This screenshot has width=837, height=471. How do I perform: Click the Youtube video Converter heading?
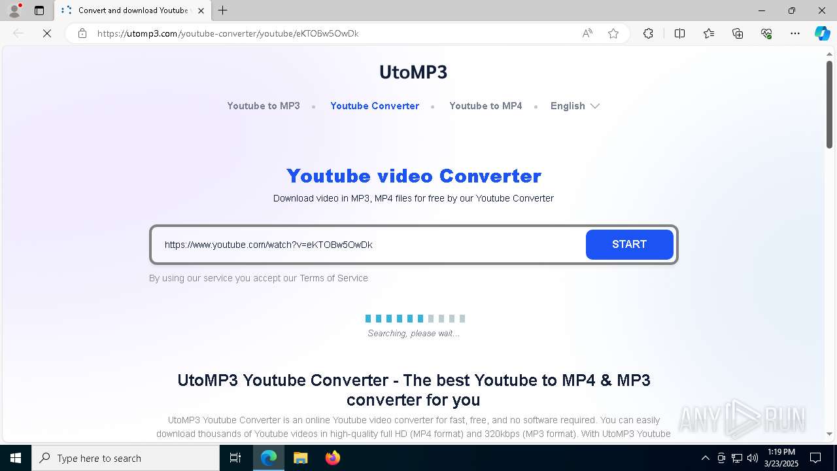pos(413,176)
